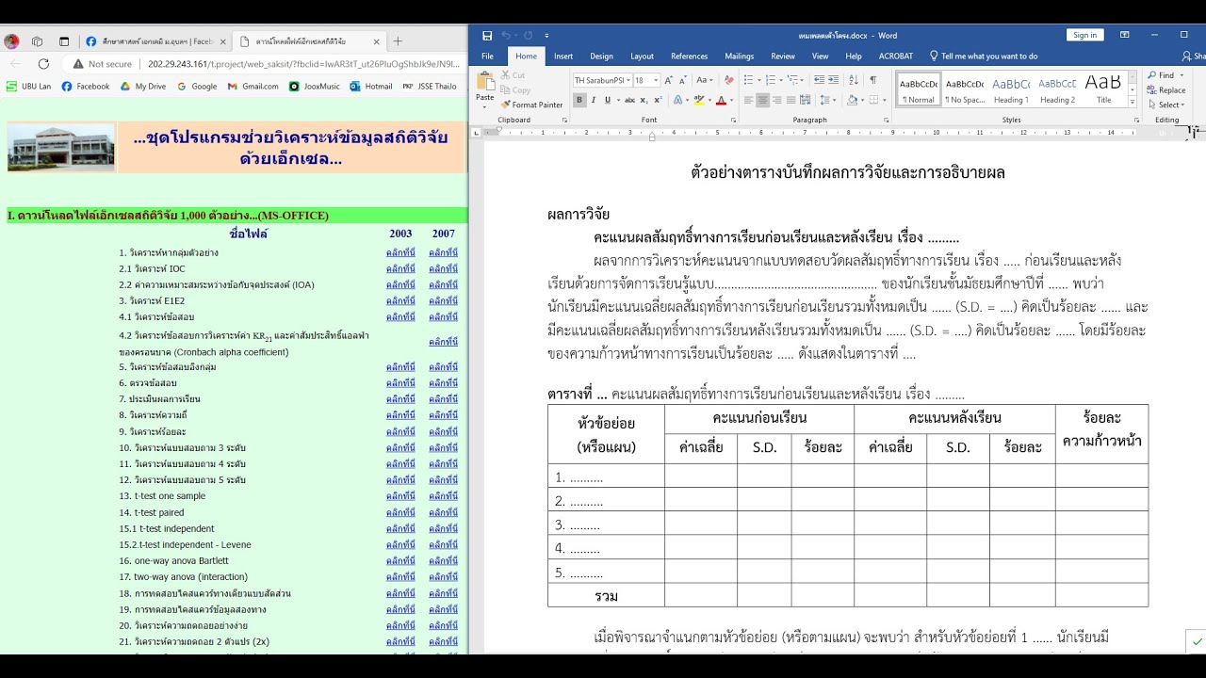Click the browser address bar URL
The image size is (1206, 678).
point(303,64)
